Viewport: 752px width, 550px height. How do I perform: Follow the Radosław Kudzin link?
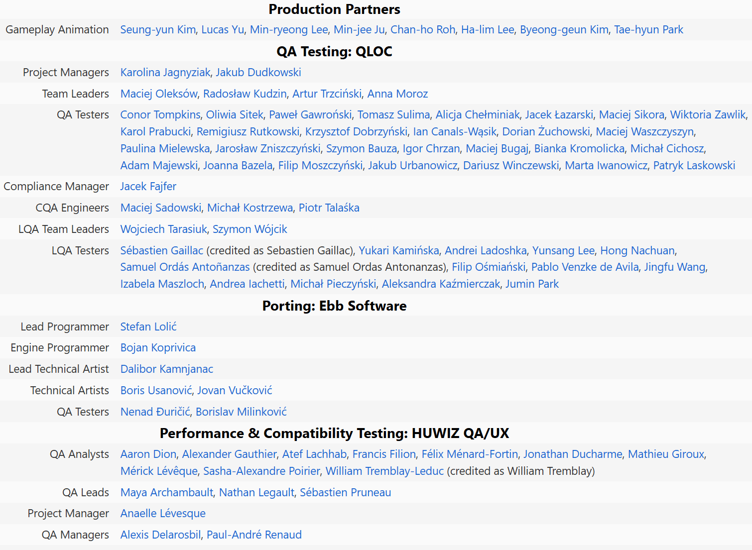coord(245,94)
